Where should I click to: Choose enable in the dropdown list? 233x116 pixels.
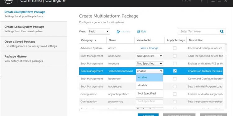(149, 77)
